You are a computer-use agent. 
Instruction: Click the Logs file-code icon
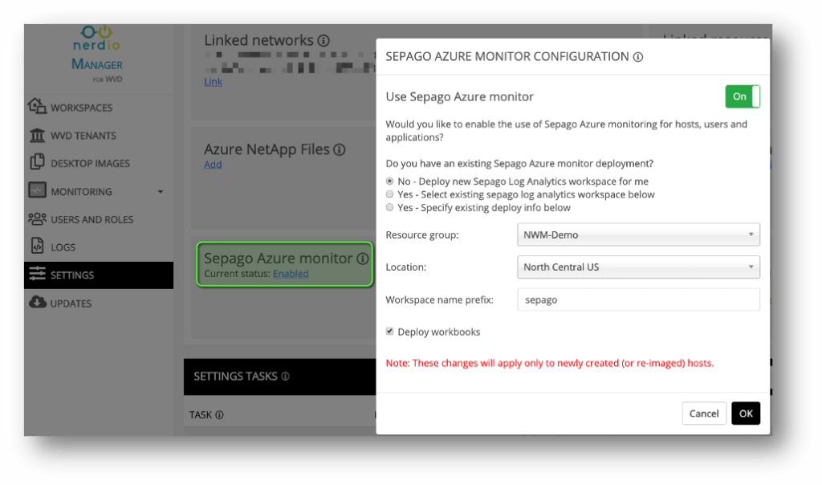click(x=37, y=246)
